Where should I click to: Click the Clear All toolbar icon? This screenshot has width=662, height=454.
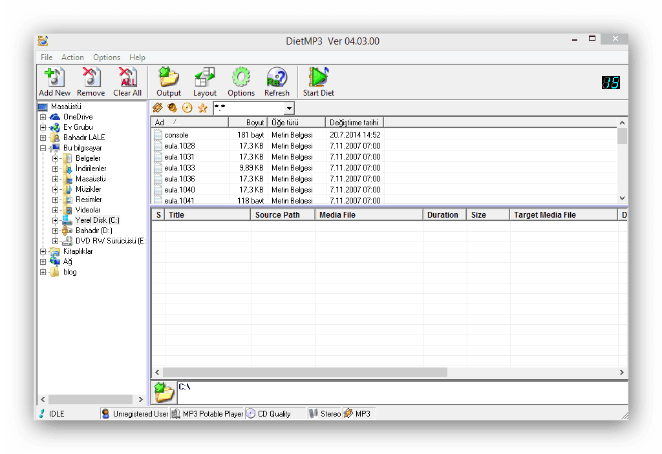pos(127,77)
